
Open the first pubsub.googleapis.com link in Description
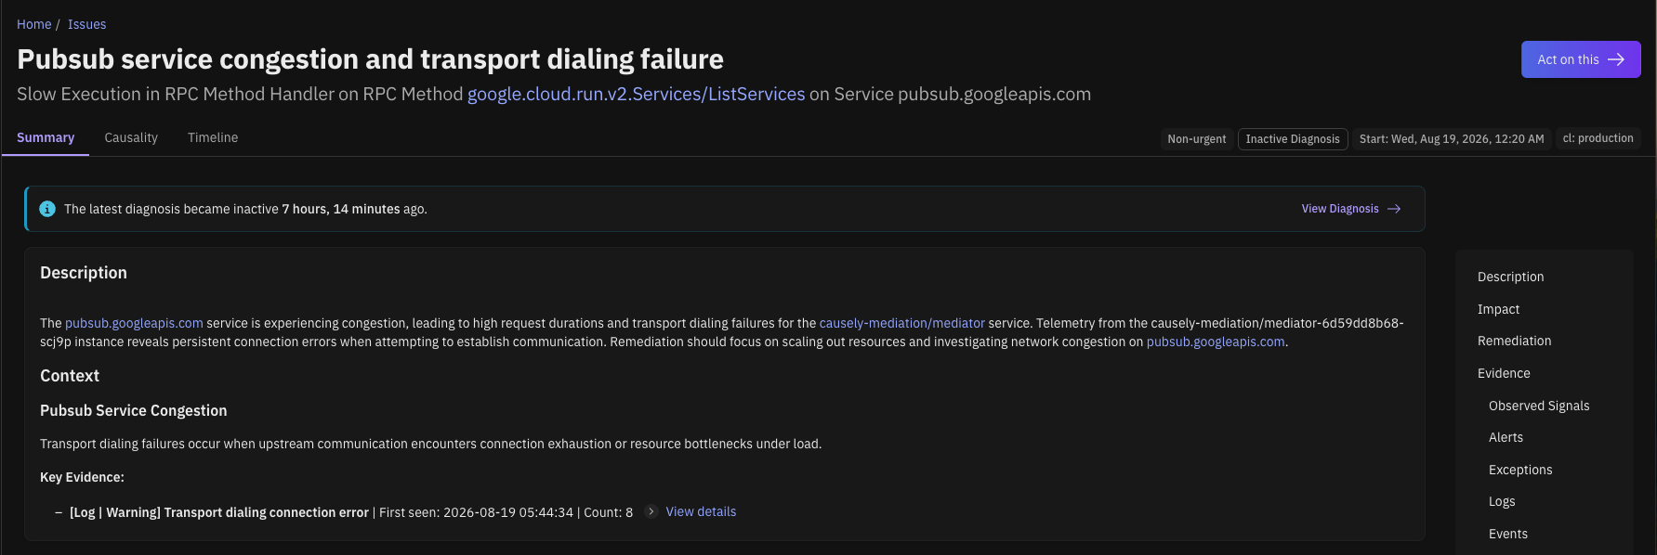pyautogui.click(x=134, y=323)
